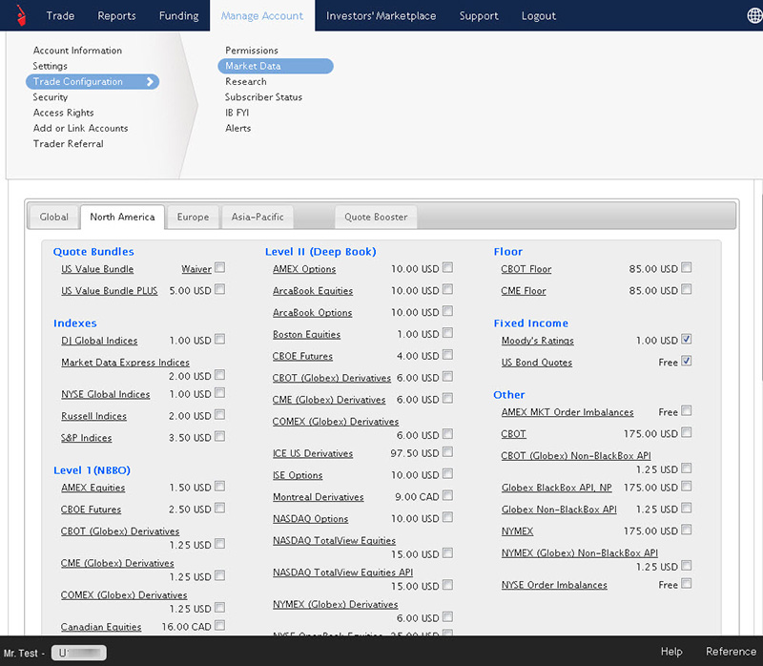Screen dimensions: 763x666
Task: Check the US Value Bundle Waiver checkbox
Action: pyautogui.click(x=220, y=267)
